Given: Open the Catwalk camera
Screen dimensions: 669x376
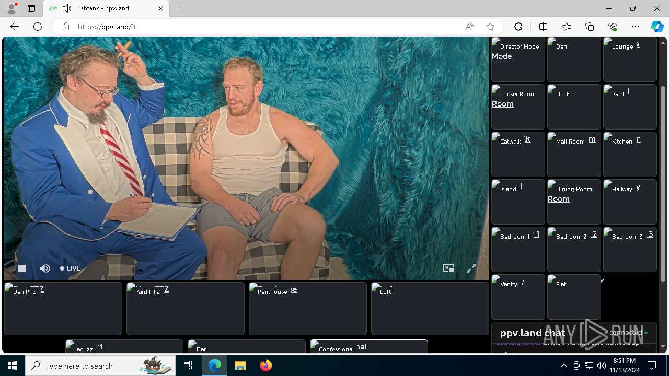Looking at the screenshot, I should tap(518, 154).
